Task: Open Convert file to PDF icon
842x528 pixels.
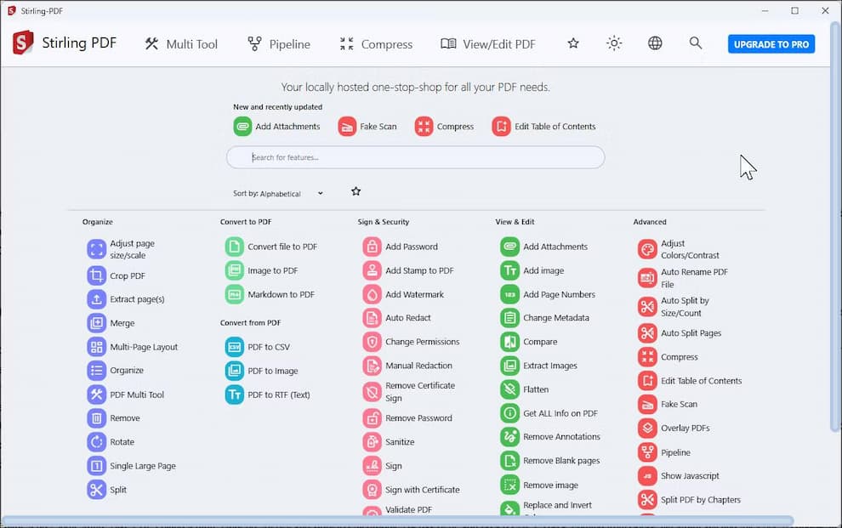Action: pyautogui.click(x=234, y=247)
